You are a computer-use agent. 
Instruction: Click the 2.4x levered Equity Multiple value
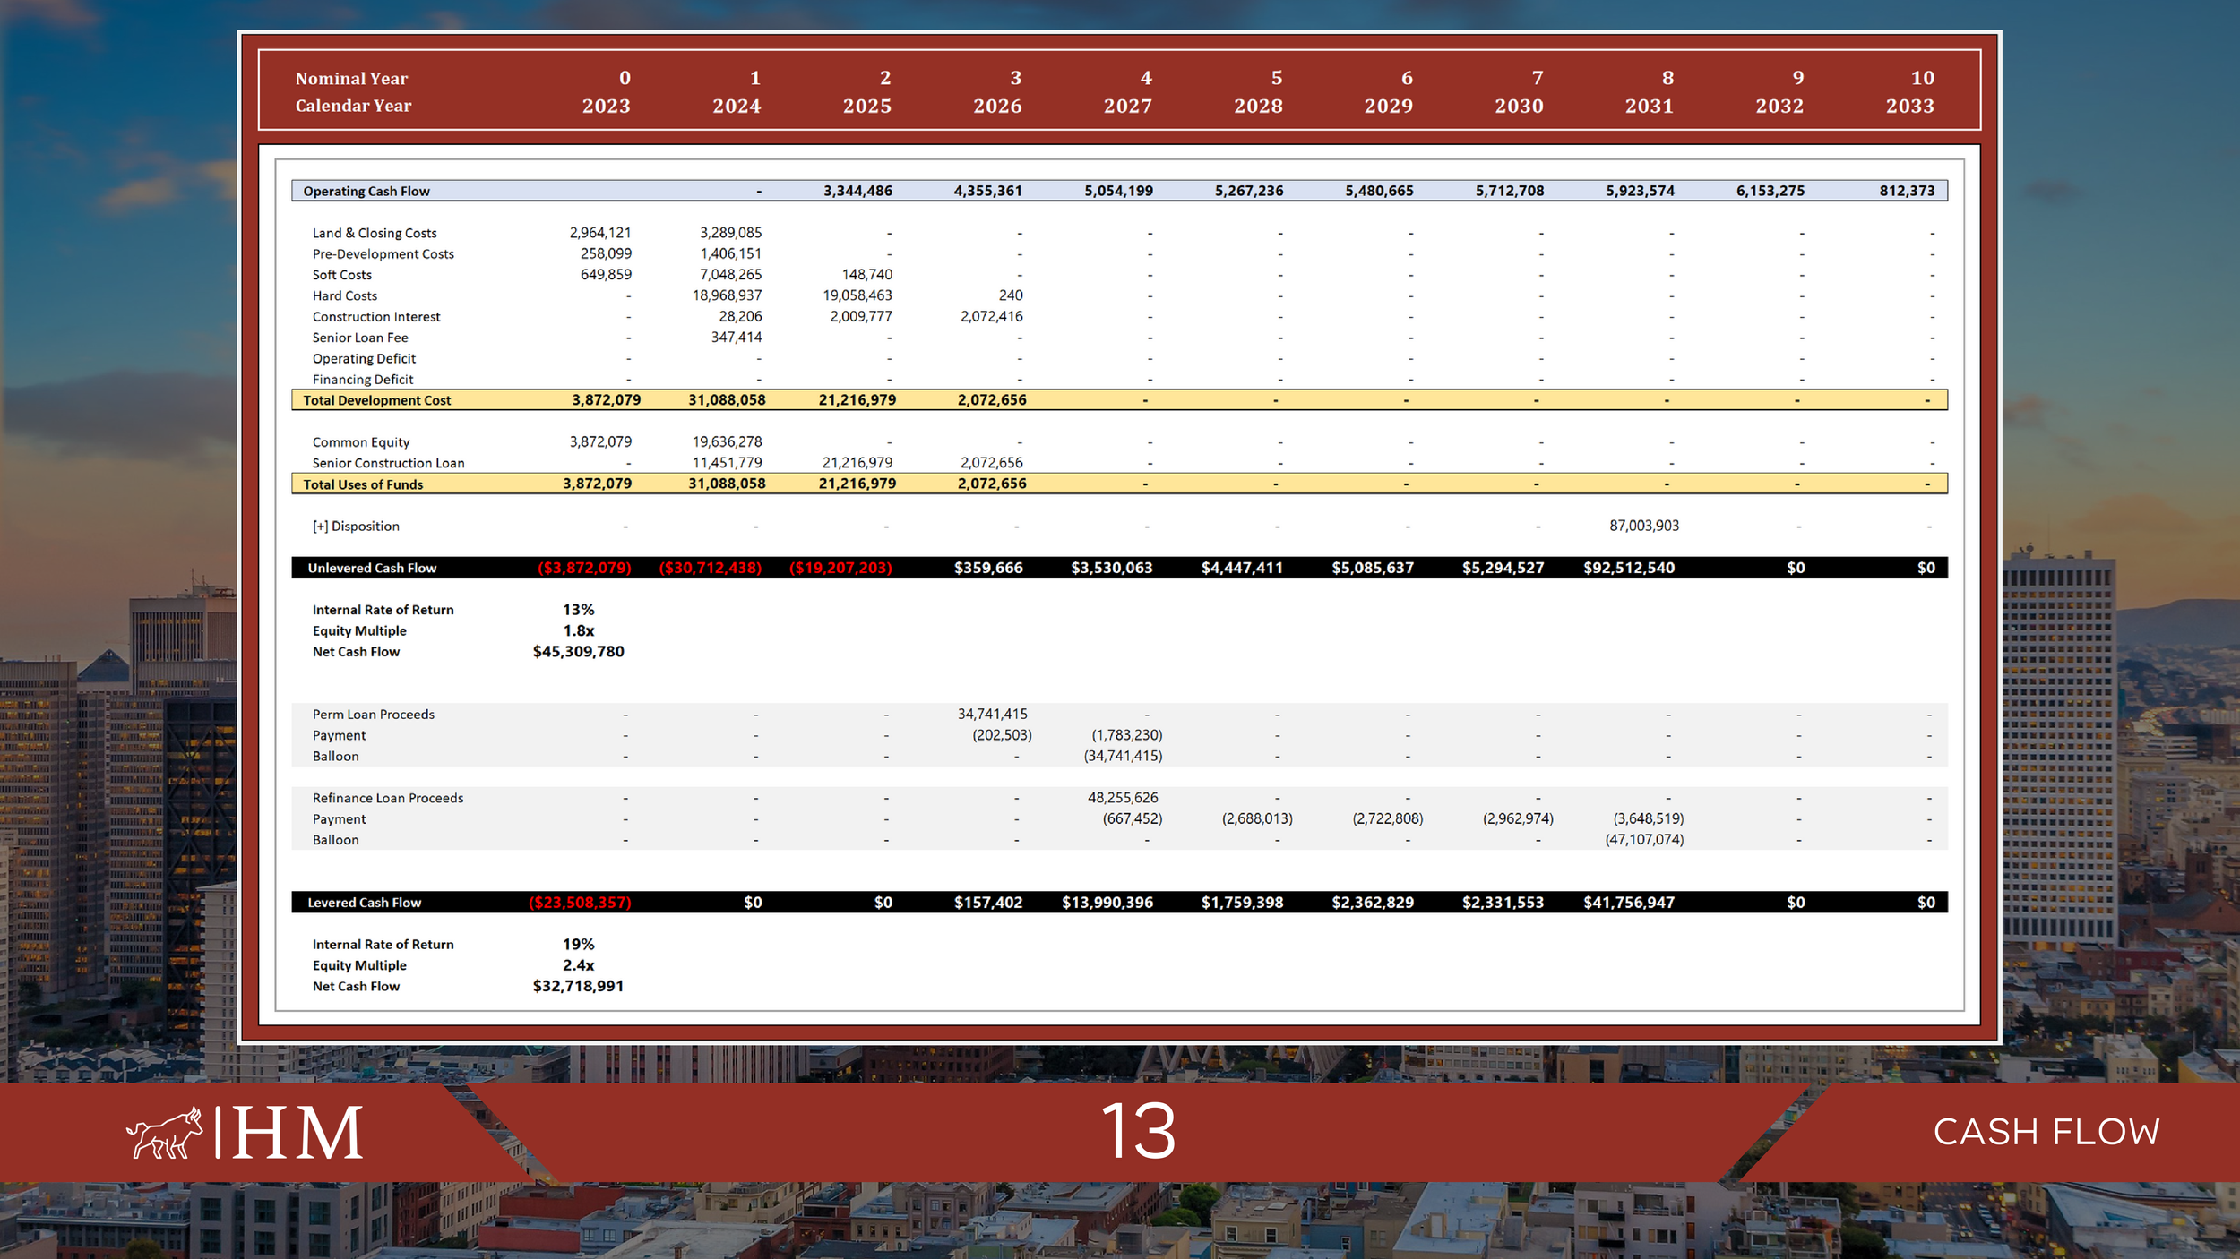(578, 965)
